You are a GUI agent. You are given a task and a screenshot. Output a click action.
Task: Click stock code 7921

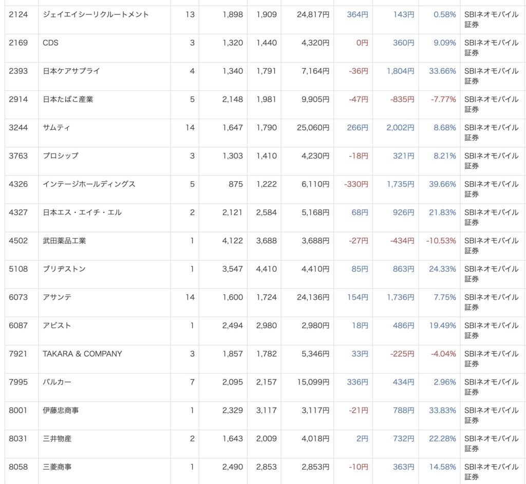[18, 354]
